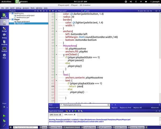Image resolution: width=161 pixels, height=129 pixels.
Task: Select Player.qmlproject in project tree
Action: 23,21
